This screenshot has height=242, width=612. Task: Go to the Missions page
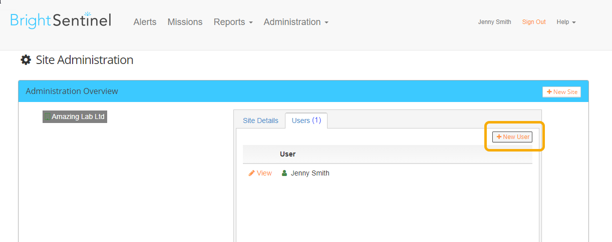tap(185, 22)
